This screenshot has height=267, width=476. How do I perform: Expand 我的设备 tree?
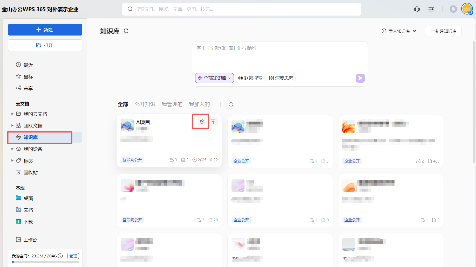(12, 149)
